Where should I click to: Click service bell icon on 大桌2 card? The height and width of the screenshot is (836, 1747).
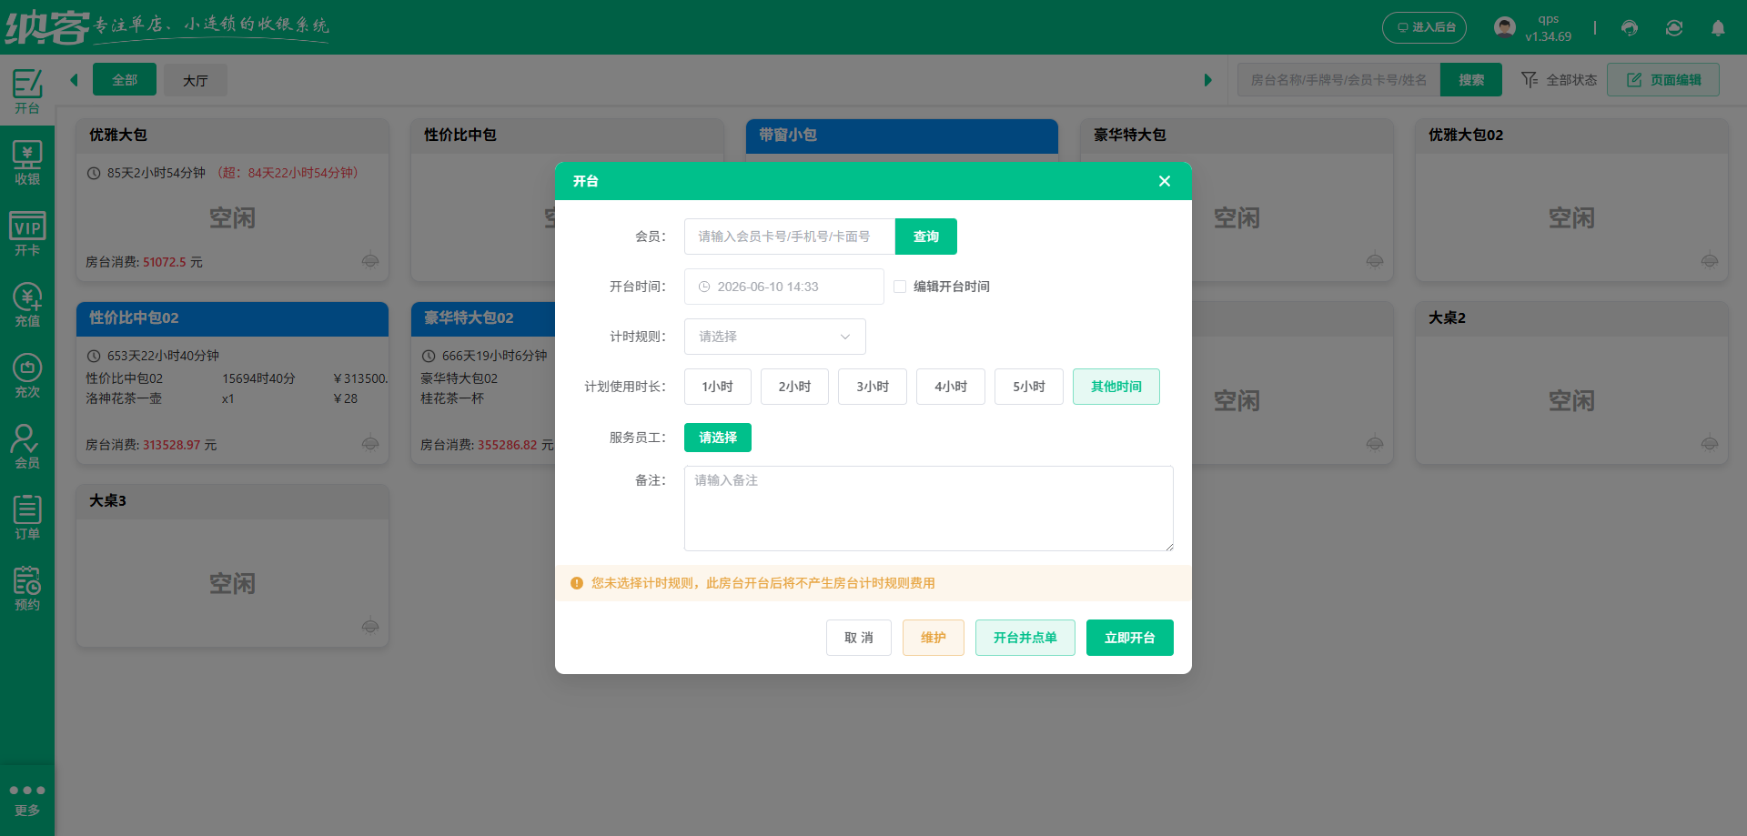click(x=1710, y=444)
